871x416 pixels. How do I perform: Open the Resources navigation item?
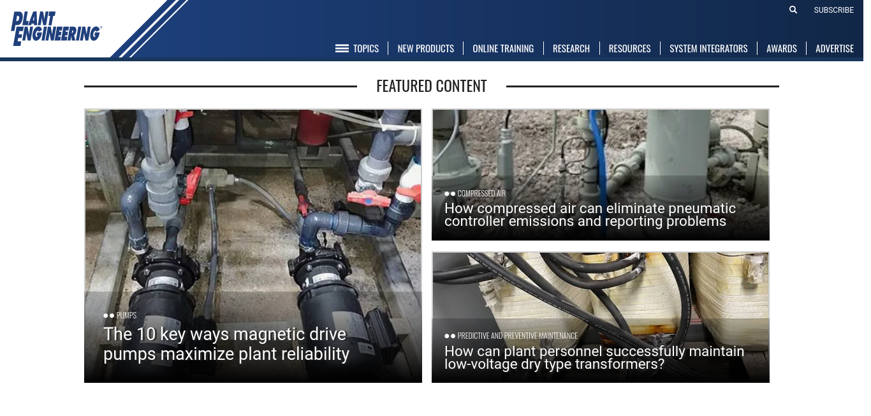tap(629, 48)
